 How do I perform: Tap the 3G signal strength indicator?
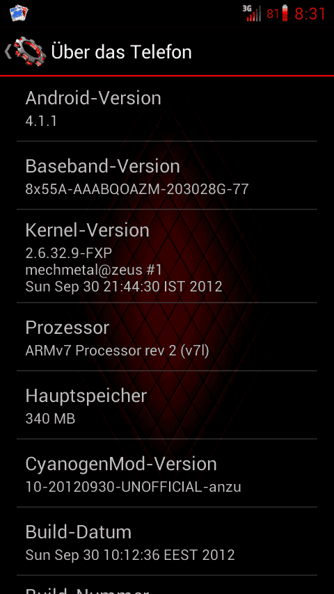click(x=252, y=13)
